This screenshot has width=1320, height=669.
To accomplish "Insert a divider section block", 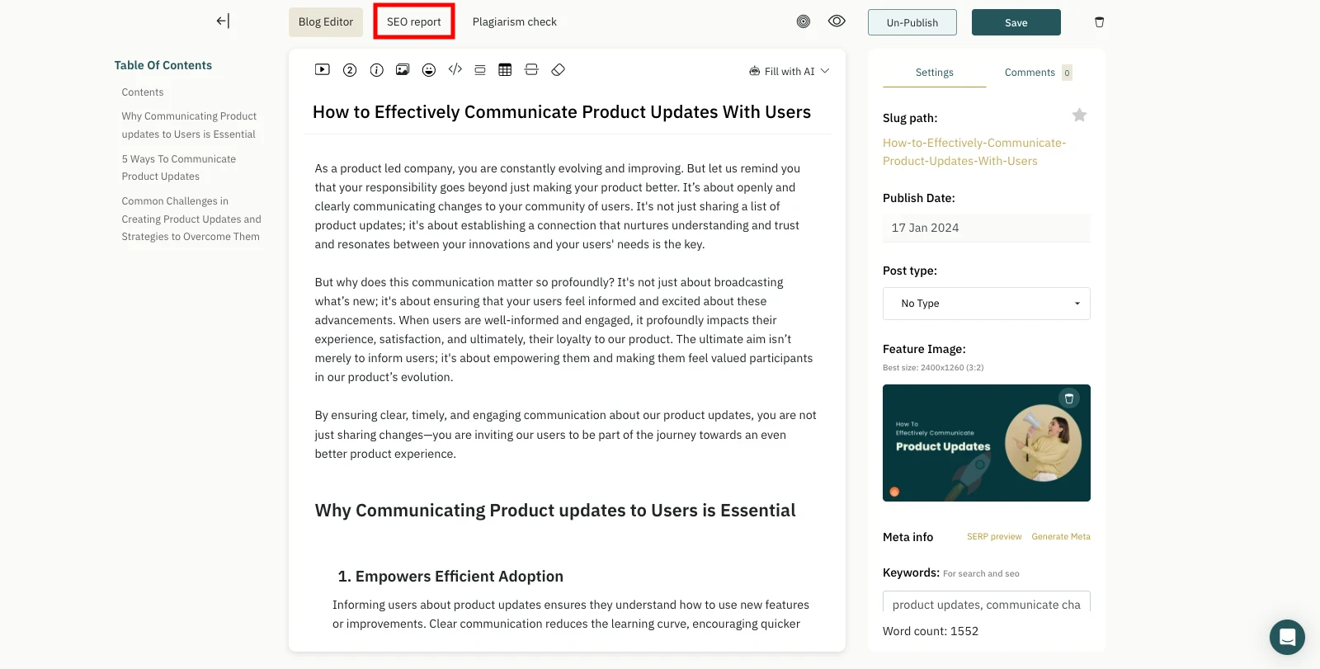I will pyautogui.click(x=531, y=70).
